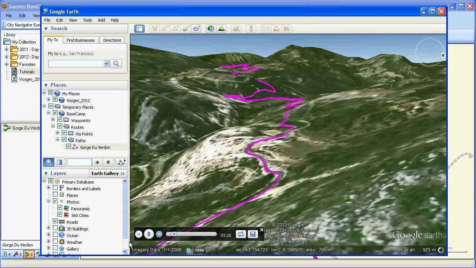Open the Earth Gallery button

[x=108, y=173]
